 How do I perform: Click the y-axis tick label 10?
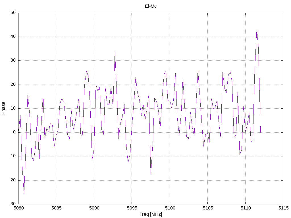point(13,108)
